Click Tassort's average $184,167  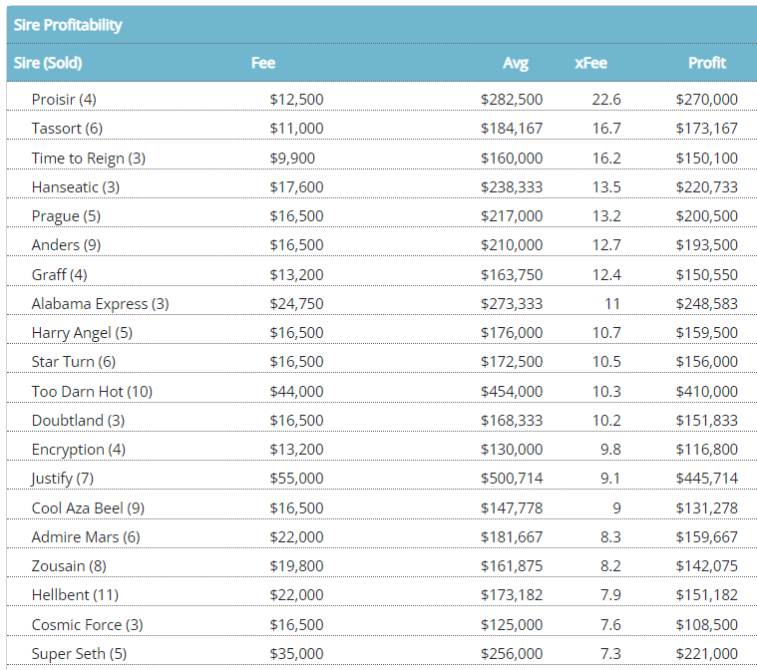pos(512,129)
